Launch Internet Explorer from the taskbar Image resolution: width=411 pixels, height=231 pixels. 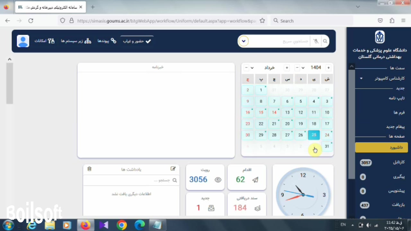(31, 225)
